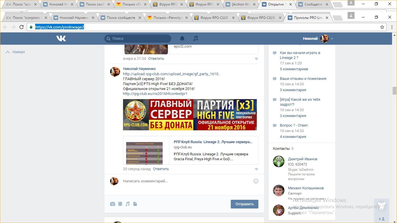Screen dimensions: 397x223
Task: Switch to the 'Письмо «Регистра' tab in the front window
Action: point(168,18)
